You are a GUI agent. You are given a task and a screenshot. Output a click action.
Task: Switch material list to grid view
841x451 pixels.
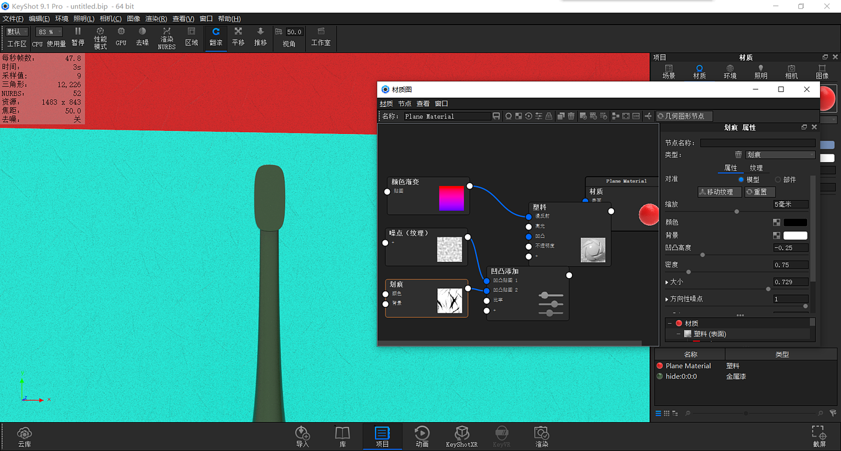pyautogui.click(x=667, y=413)
